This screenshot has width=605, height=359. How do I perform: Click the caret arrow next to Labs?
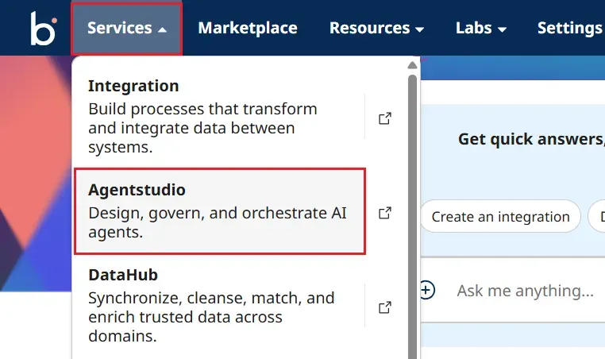click(x=503, y=29)
